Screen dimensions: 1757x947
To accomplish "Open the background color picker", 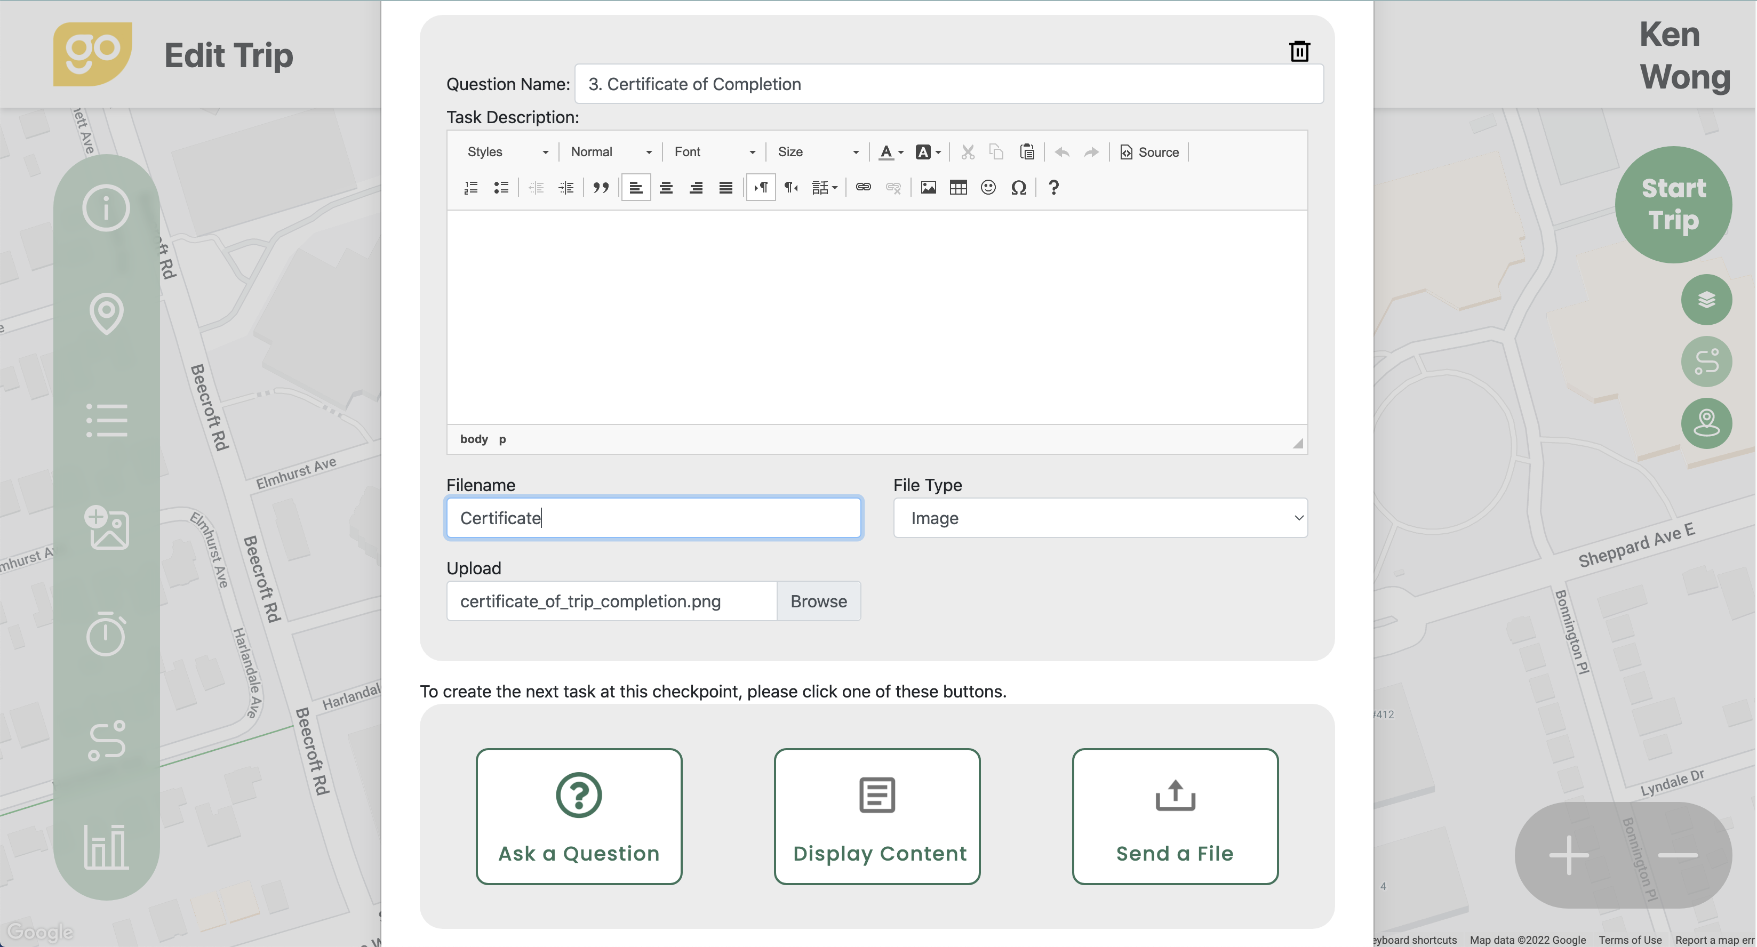I will (x=928, y=152).
